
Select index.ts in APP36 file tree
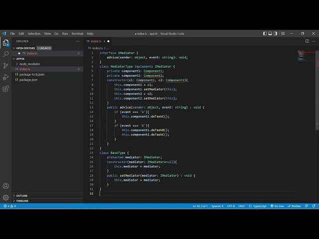48,69
